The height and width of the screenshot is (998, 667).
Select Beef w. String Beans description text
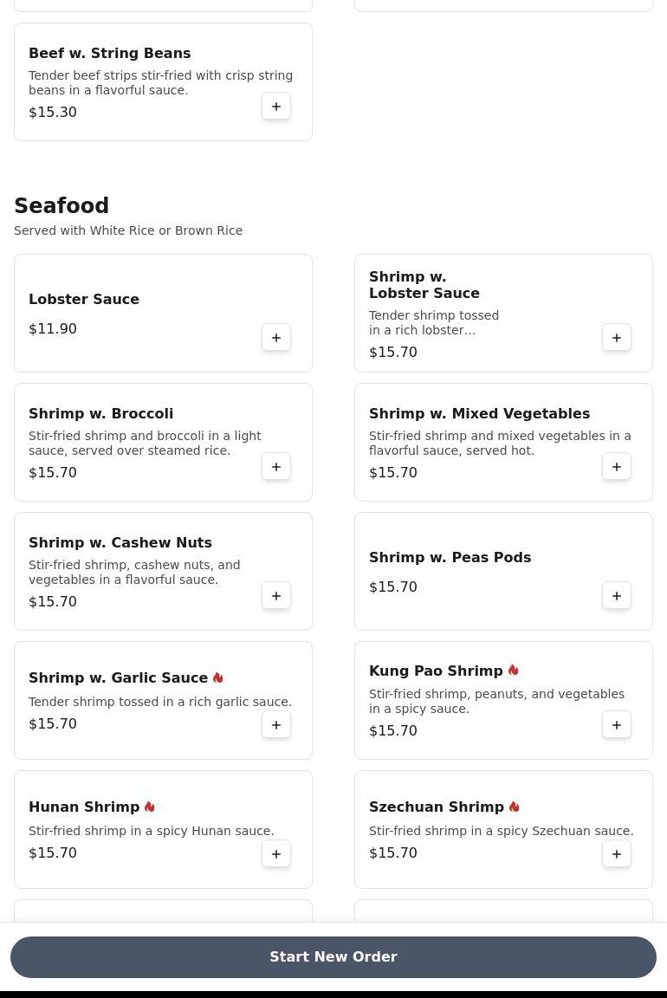point(160,83)
